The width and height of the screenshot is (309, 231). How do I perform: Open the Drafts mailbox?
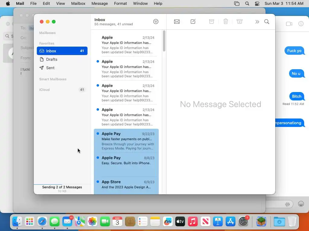62,59
